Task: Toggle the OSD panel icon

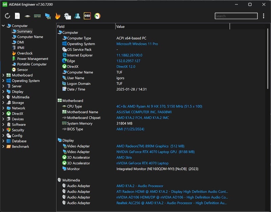Action: [x=87, y=16]
